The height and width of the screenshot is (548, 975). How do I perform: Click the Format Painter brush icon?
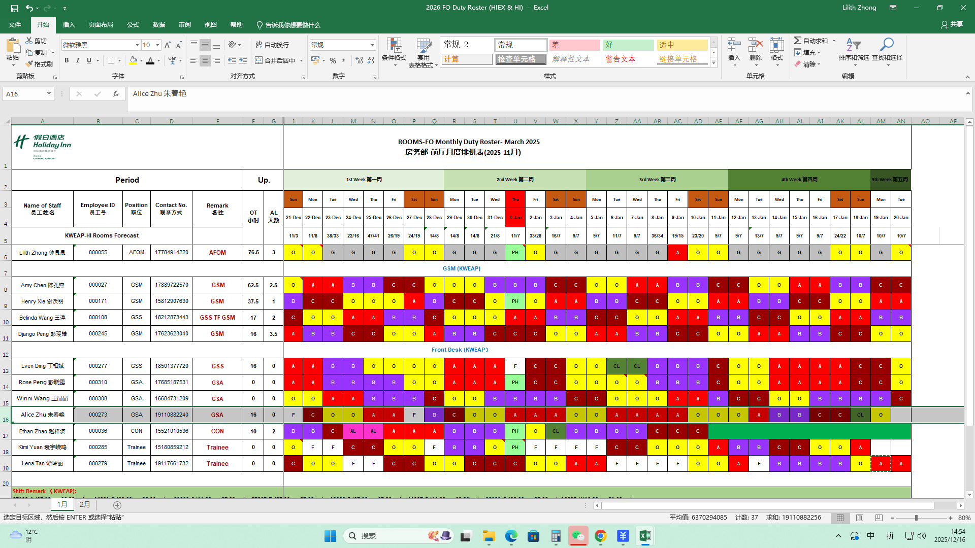click(29, 64)
